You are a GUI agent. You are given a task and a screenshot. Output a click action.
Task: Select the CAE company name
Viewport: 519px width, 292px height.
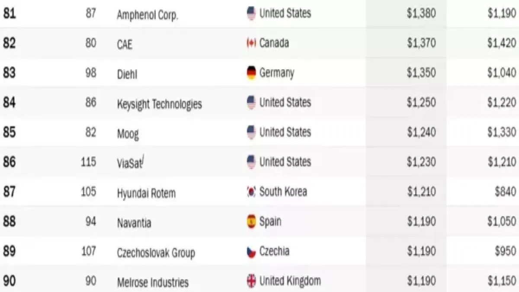pyautogui.click(x=125, y=44)
